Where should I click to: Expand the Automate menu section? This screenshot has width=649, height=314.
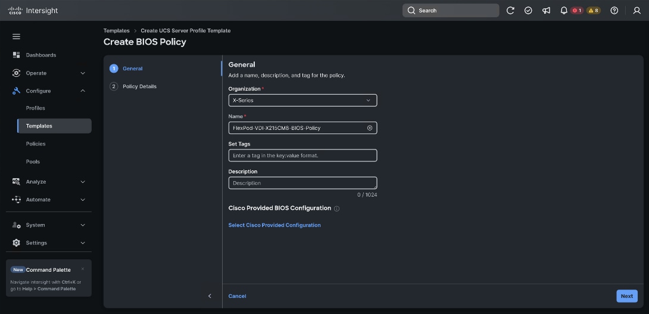(83, 200)
